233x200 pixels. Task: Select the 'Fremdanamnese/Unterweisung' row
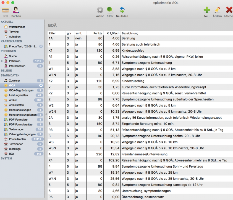pos(140,154)
